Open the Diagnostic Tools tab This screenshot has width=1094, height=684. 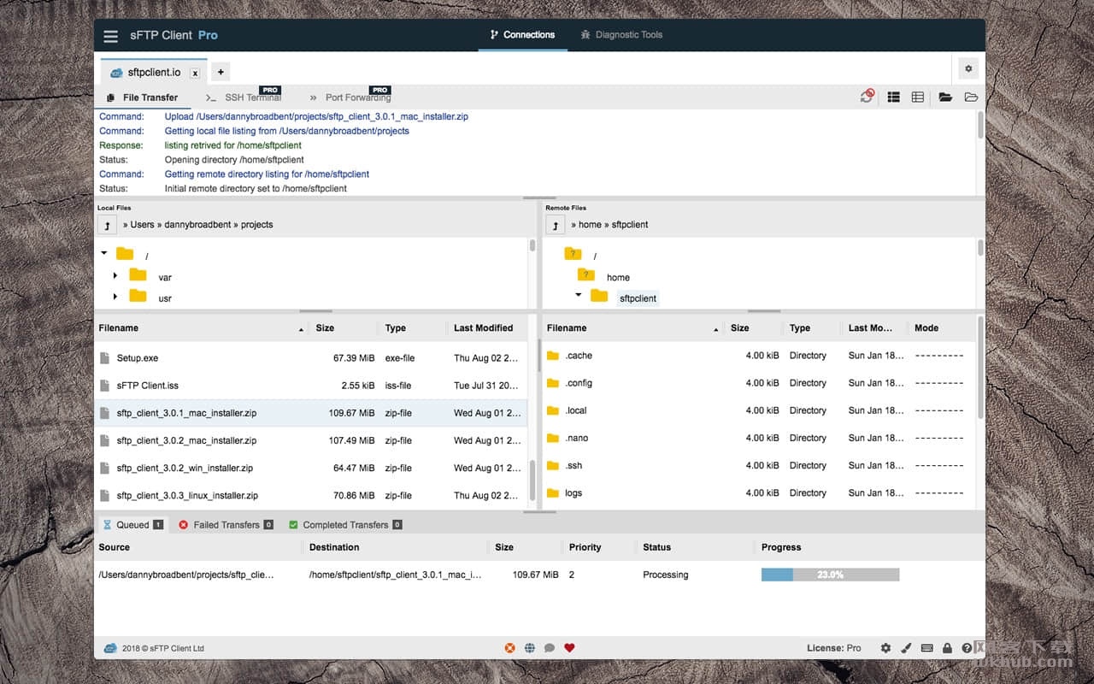click(x=621, y=35)
